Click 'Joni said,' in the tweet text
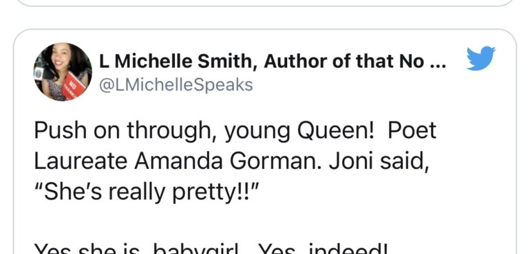Screen dimensions: 530x254 click(x=379, y=161)
